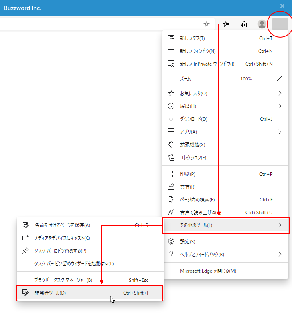Select コレクション(E) menu item
This screenshot has height=317, width=292.
pyautogui.click(x=225, y=157)
